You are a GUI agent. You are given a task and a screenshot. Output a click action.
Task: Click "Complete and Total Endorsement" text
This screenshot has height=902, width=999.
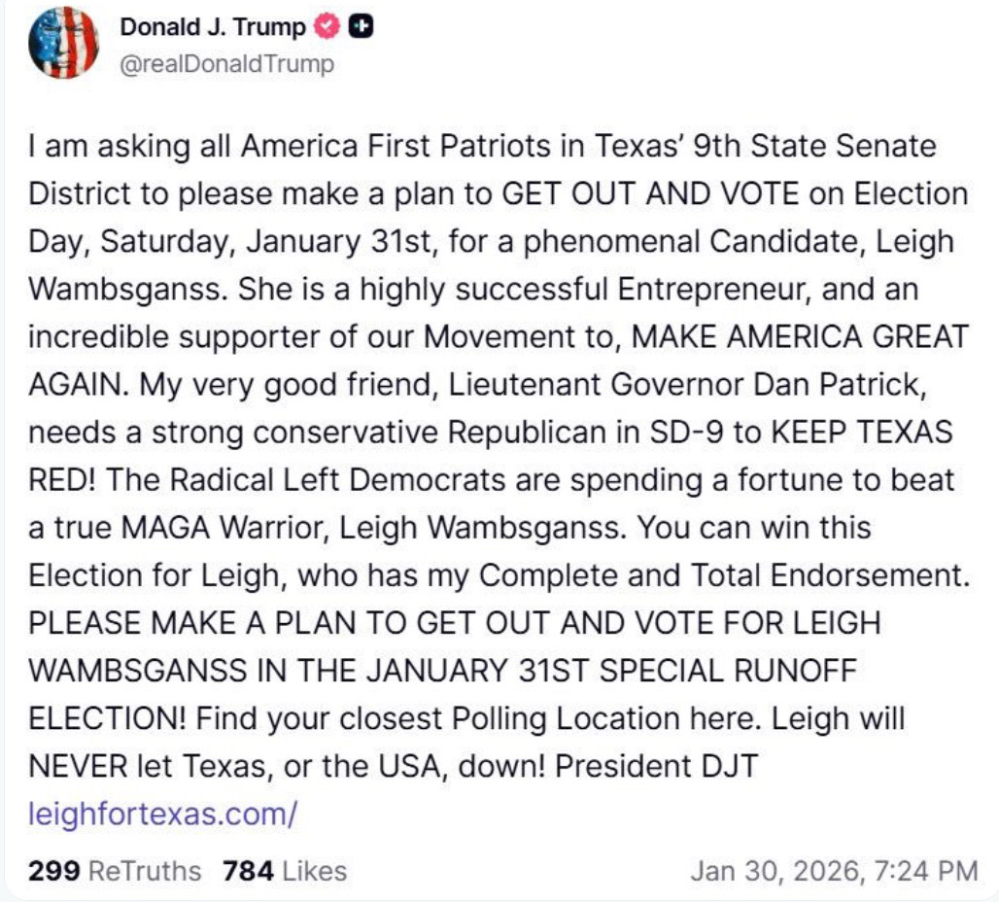pyautogui.click(x=725, y=575)
